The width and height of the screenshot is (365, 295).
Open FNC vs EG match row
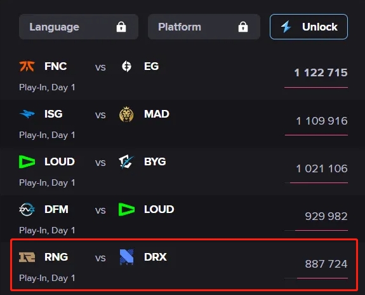183,76
